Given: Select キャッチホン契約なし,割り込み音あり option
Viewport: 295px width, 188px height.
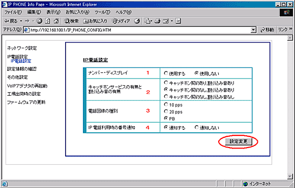Looking at the screenshot, I should click(166, 89).
